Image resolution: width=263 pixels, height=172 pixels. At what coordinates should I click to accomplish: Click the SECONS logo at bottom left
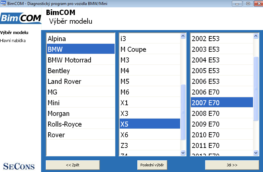pos(19,166)
